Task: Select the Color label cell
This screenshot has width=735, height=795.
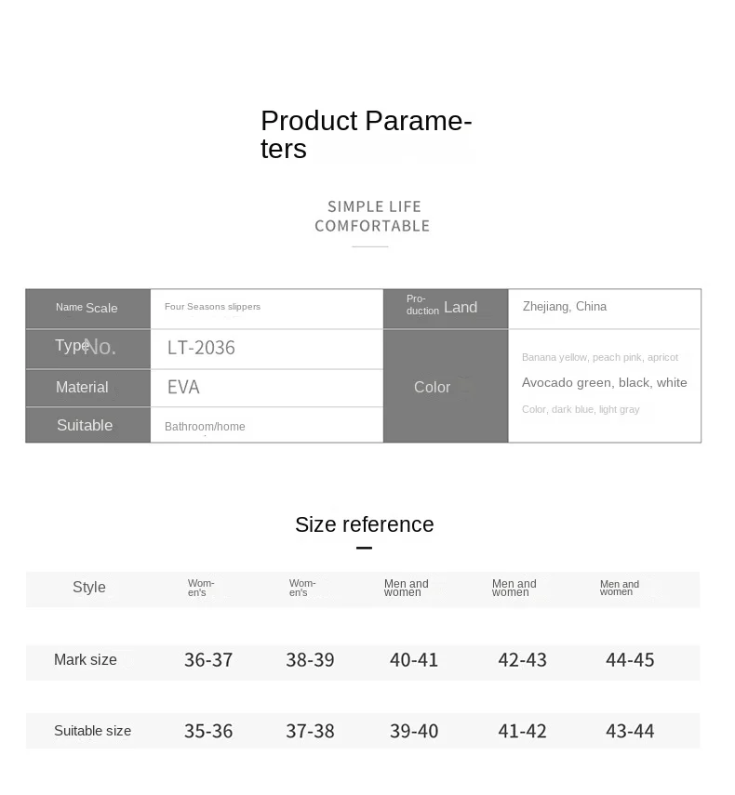Action: [433, 388]
